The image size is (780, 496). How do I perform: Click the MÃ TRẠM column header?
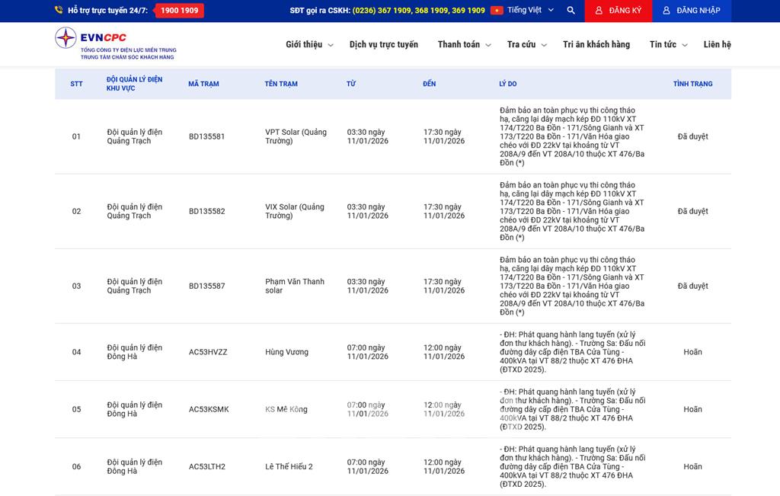click(x=203, y=84)
